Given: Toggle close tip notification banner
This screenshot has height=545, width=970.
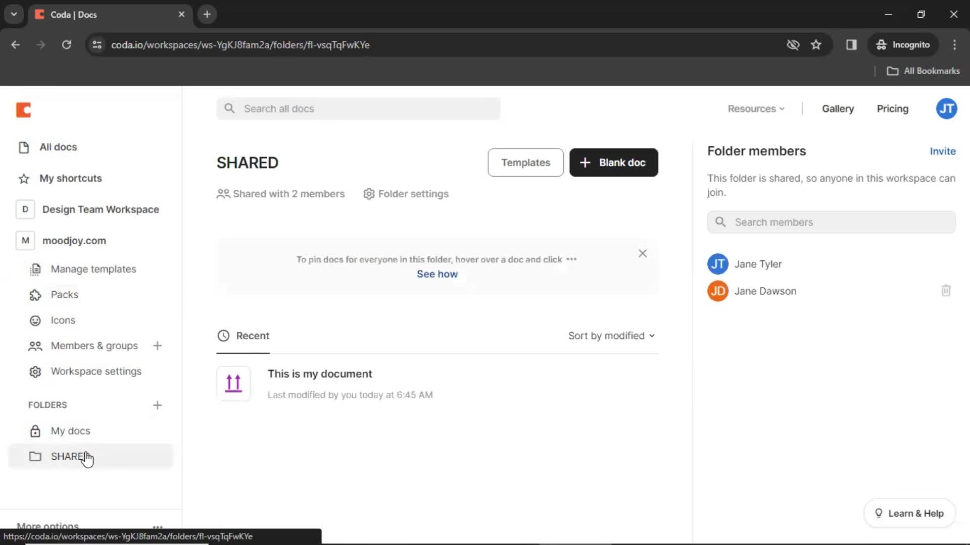Looking at the screenshot, I should [x=642, y=253].
